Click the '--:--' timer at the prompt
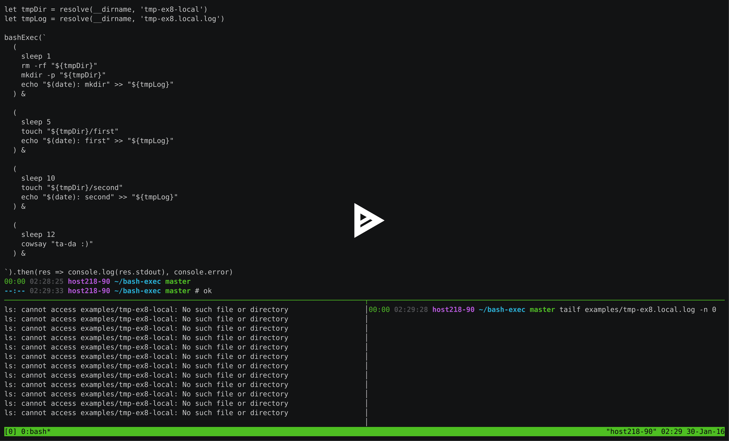The image size is (729, 441). [x=15, y=291]
